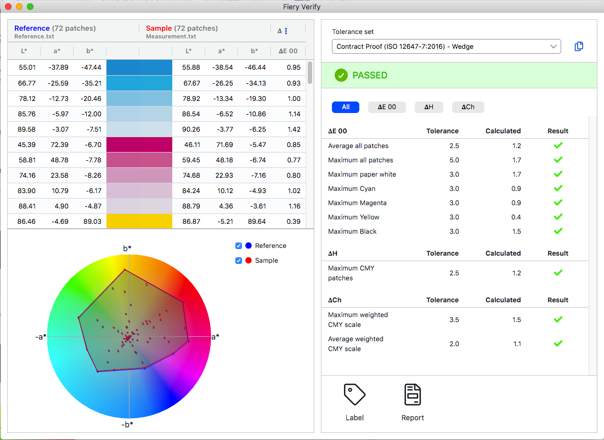
Task: Switch to the ΔE 00 filter tab
Action: point(387,107)
